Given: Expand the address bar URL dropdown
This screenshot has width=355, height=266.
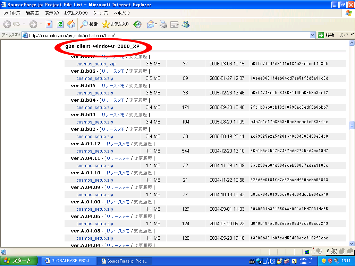Looking at the screenshot, I should point(312,35).
